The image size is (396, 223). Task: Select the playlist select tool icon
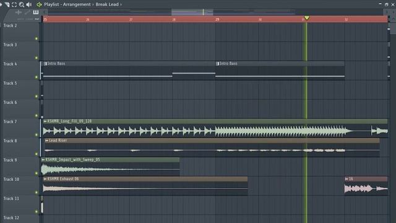tap(7, 4)
